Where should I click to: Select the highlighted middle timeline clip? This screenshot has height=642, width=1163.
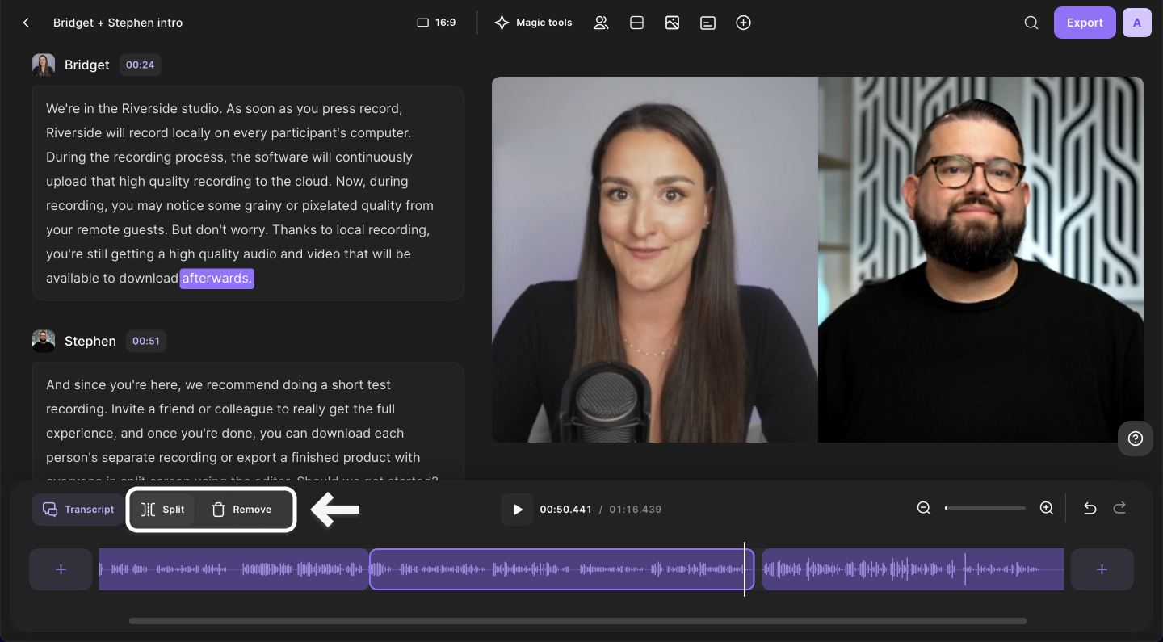coord(561,569)
